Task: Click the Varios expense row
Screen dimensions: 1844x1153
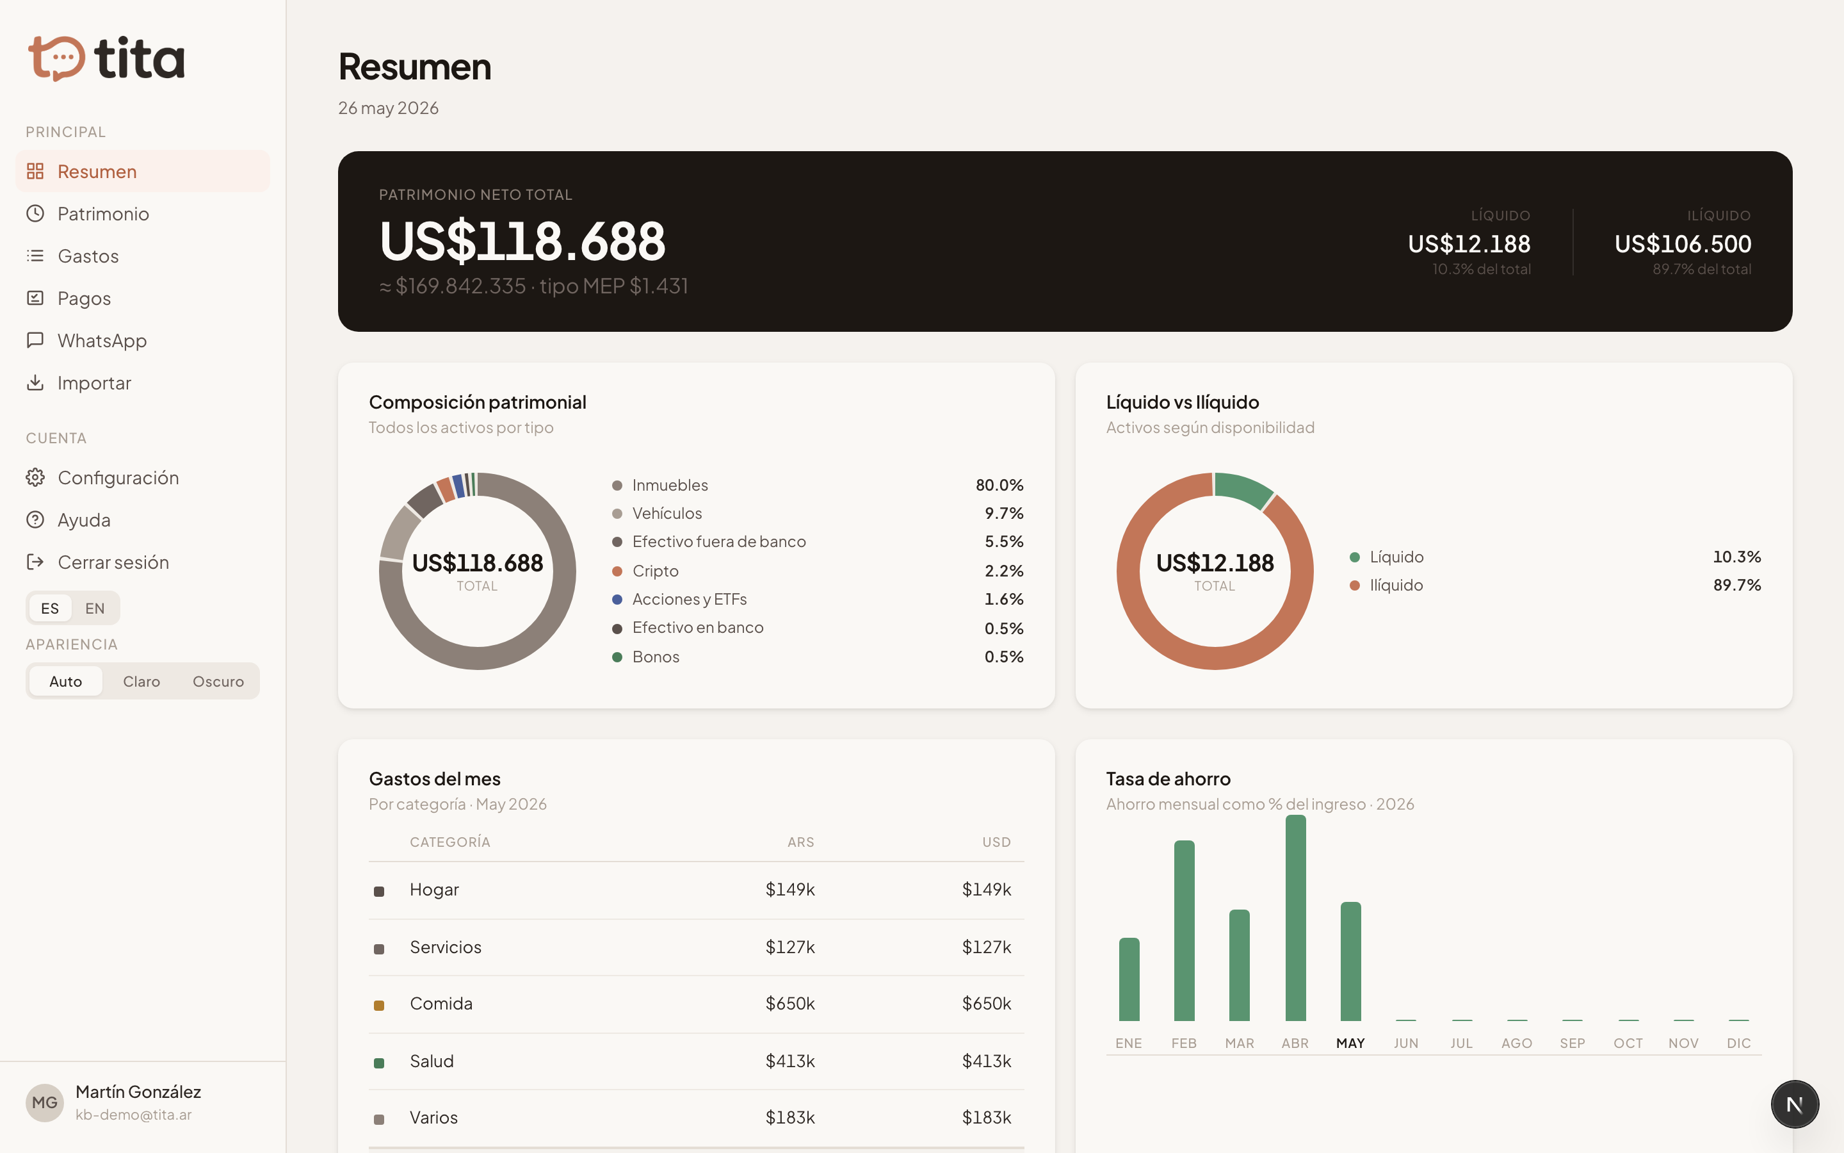Action: pyautogui.click(x=697, y=1118)
